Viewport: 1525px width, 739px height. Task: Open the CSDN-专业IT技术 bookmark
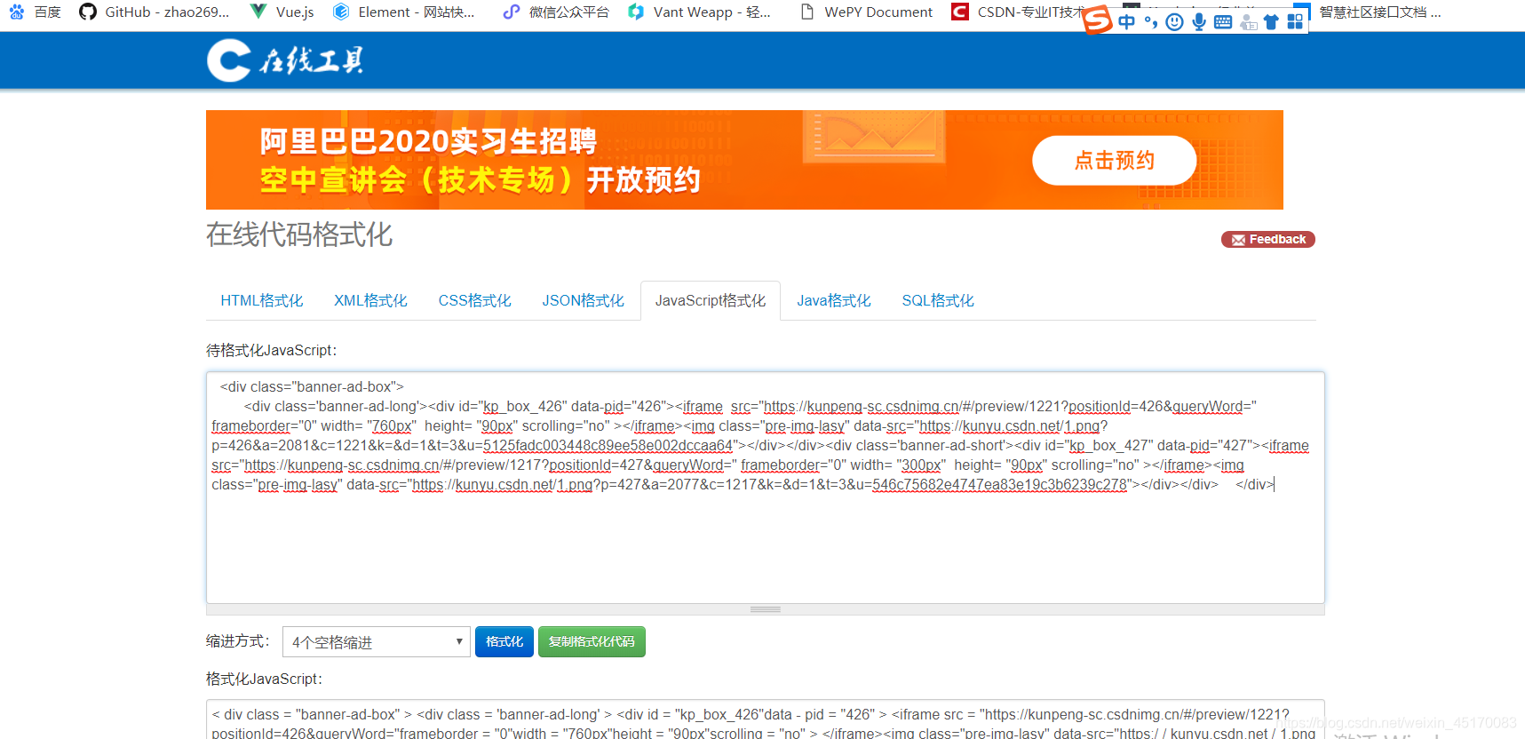[1017, 12]
